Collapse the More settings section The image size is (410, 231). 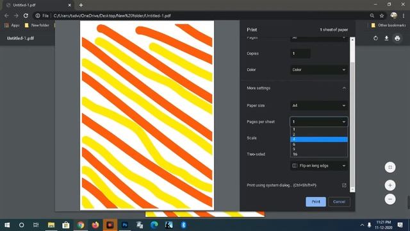point(344,89)
